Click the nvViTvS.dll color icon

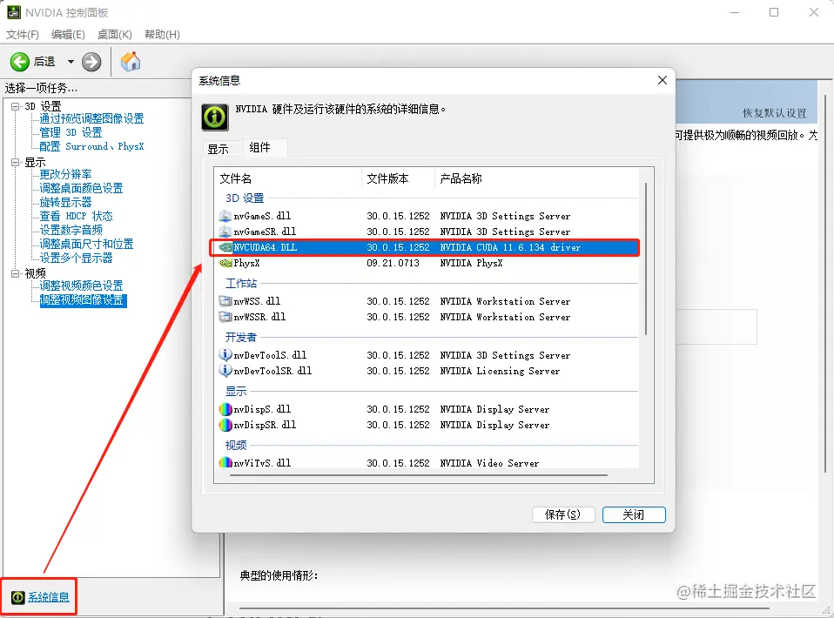coord(225,463)
